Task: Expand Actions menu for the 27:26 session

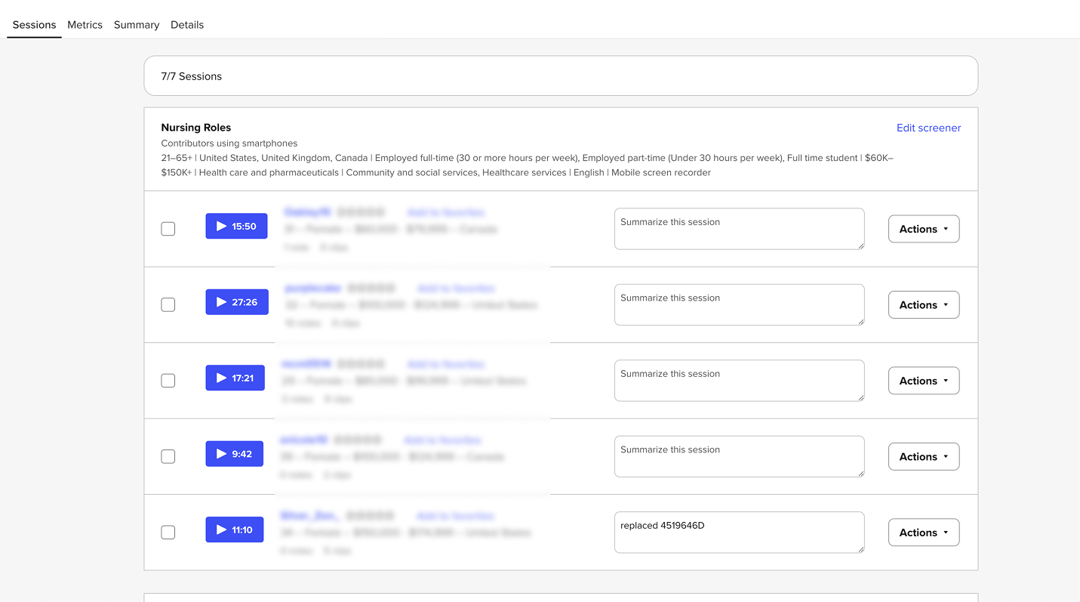Action: tap(923, 305)
